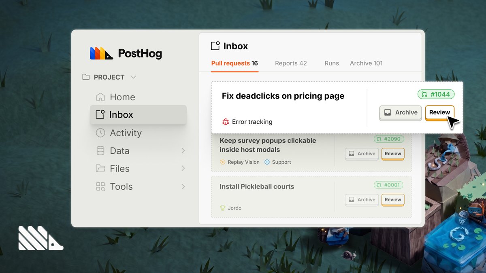This screenshot has width=486, height=273.
Task: Review the Keep survey popups pull request
Action: coord(393,154)
